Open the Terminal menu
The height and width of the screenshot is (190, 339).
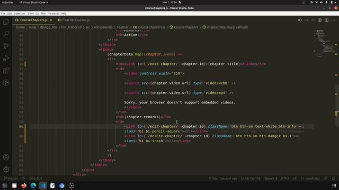pos(53,13)
